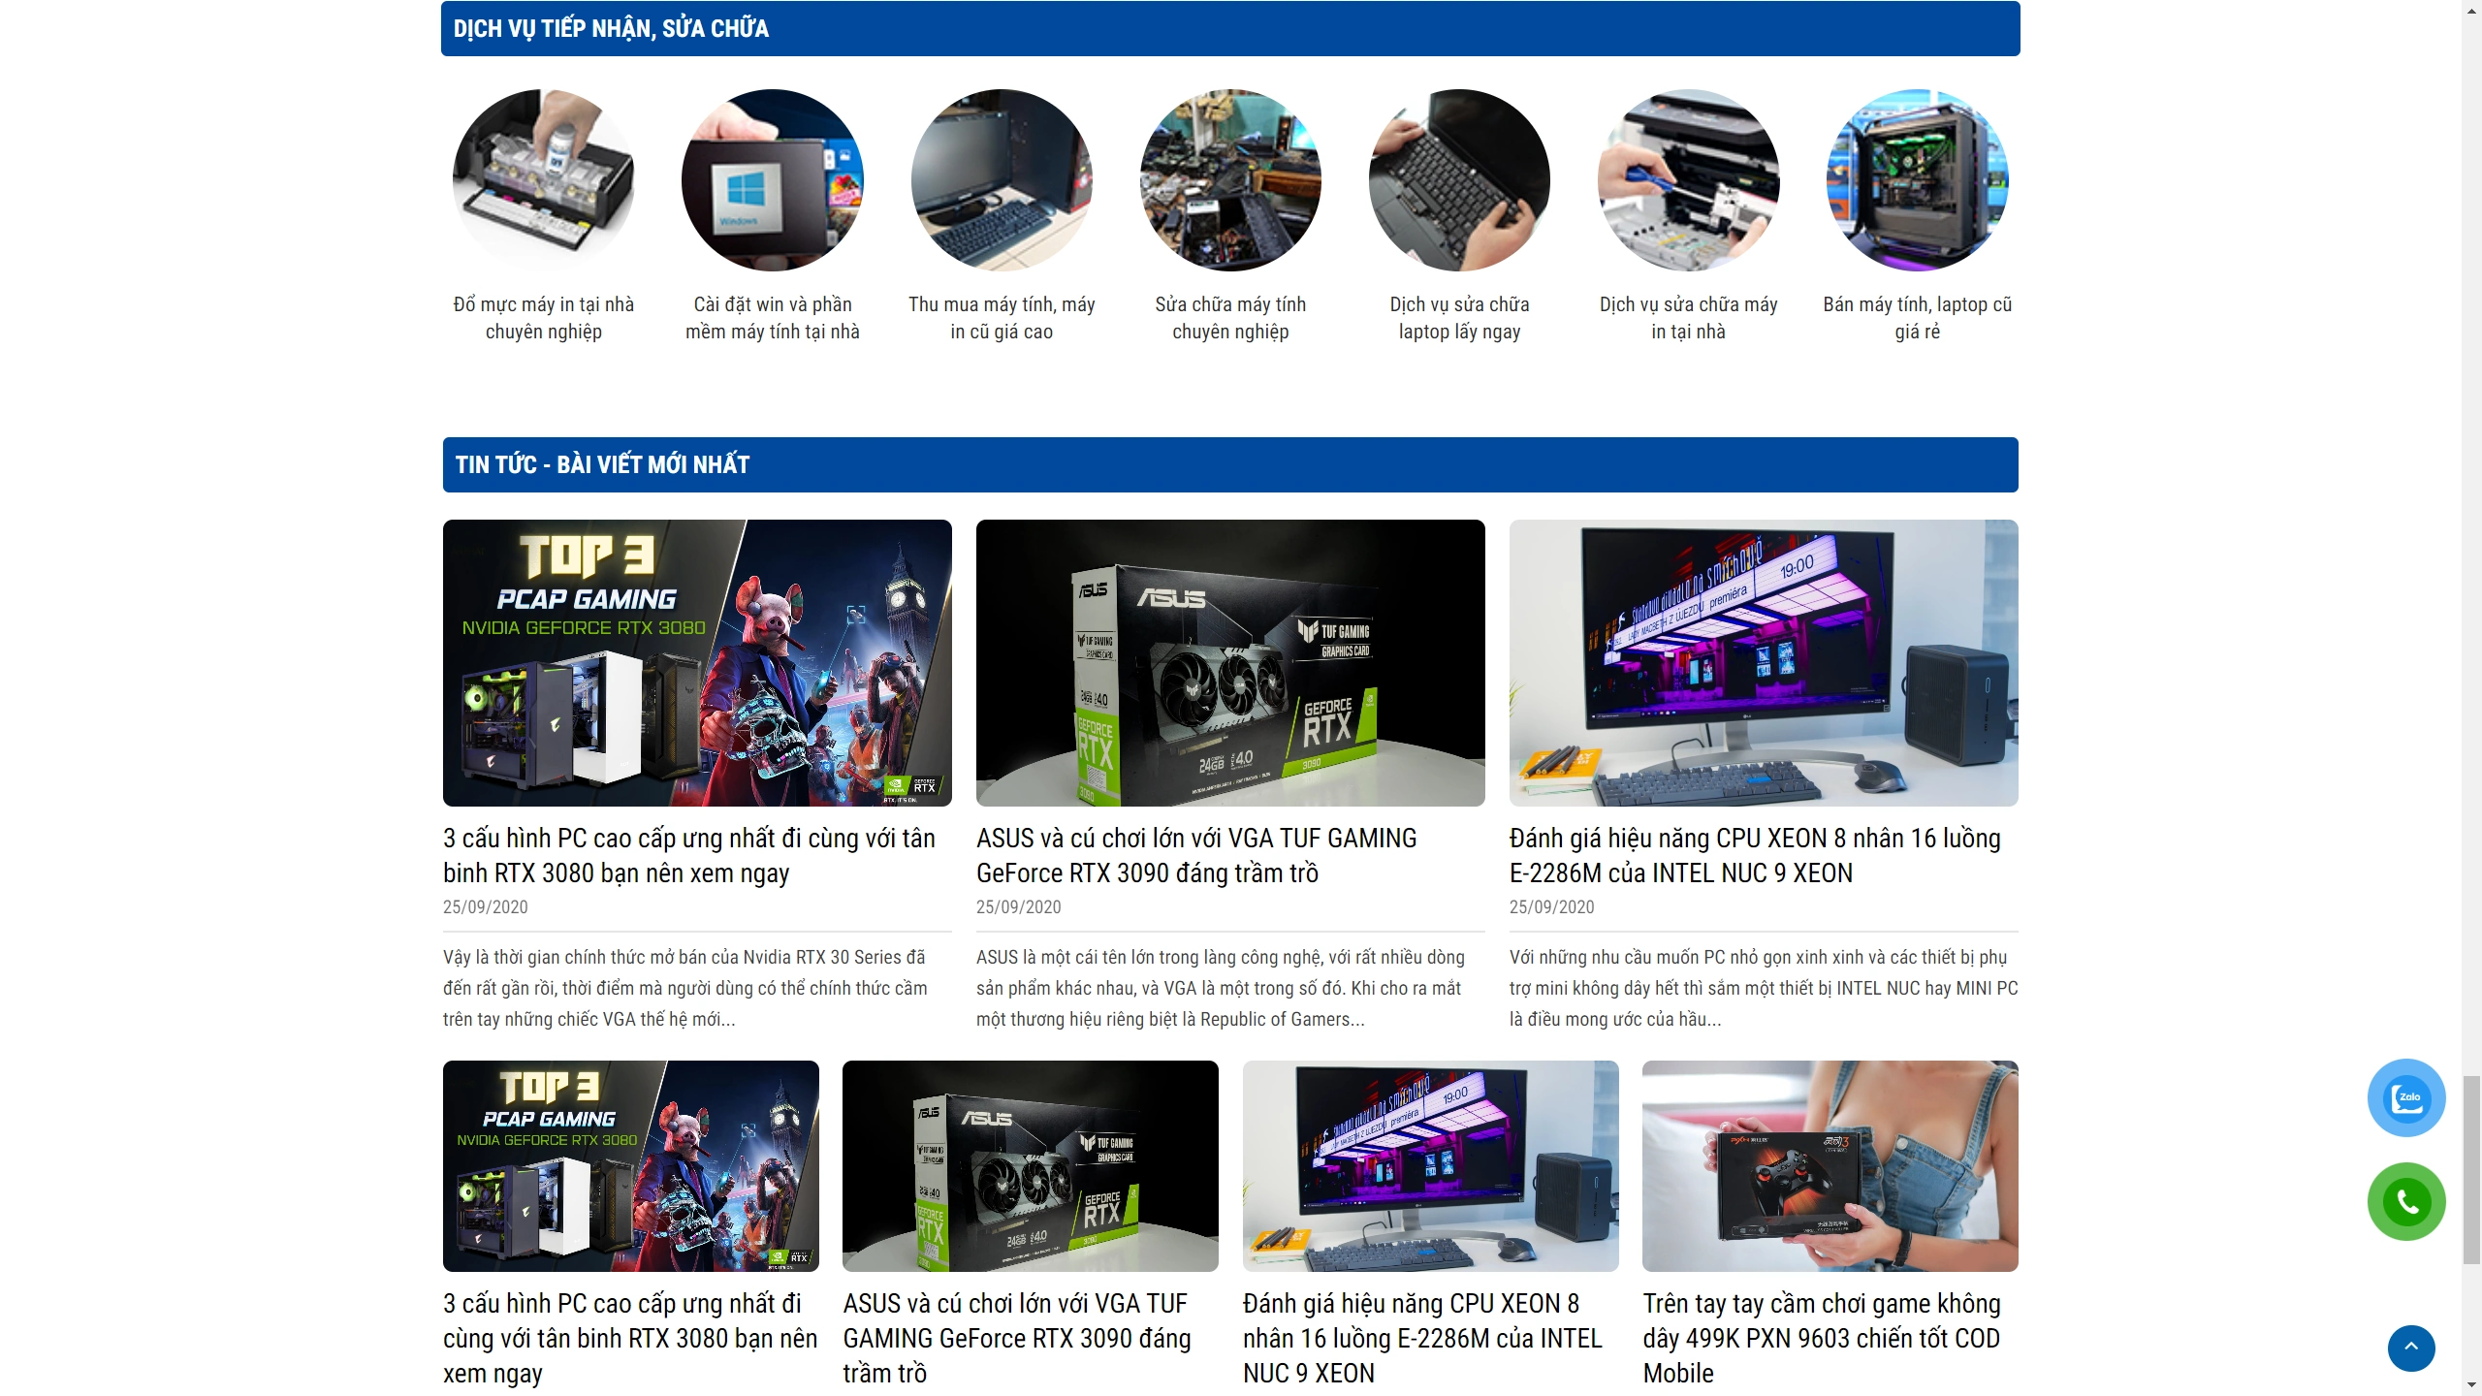2482x1396 pixels.
Task: Open the Windows installation service image
Action: click(773, 180)
